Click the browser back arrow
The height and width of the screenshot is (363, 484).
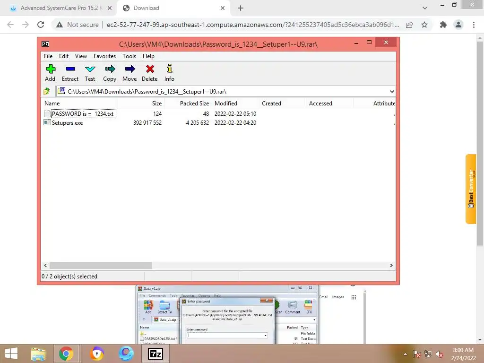tap(10, 25)
